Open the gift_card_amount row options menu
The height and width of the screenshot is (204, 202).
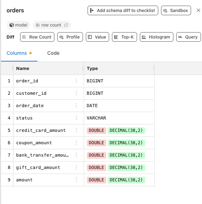(76, 167)
